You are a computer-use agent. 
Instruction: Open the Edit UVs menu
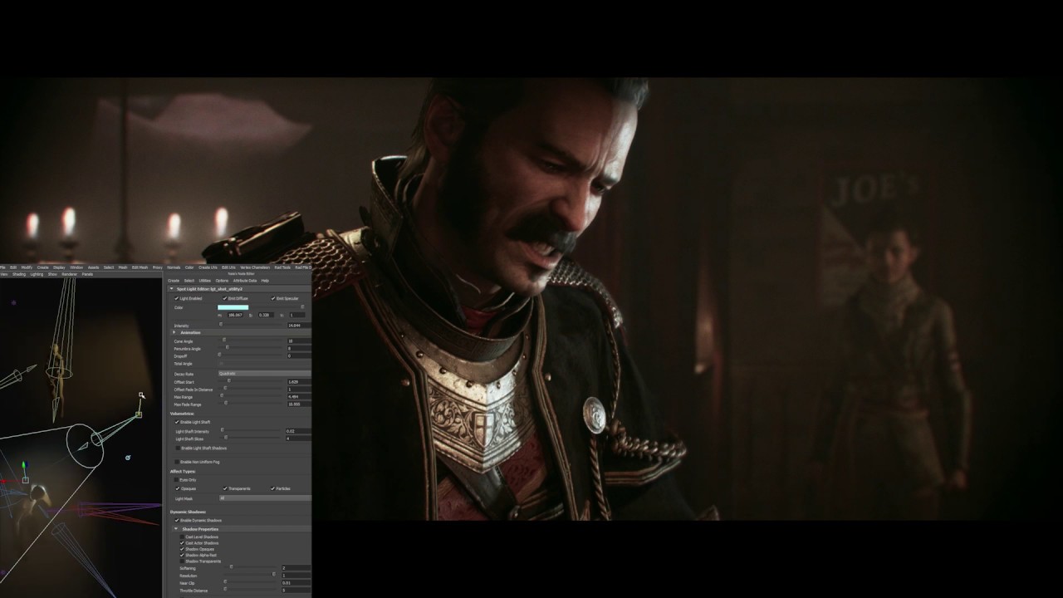228,267
